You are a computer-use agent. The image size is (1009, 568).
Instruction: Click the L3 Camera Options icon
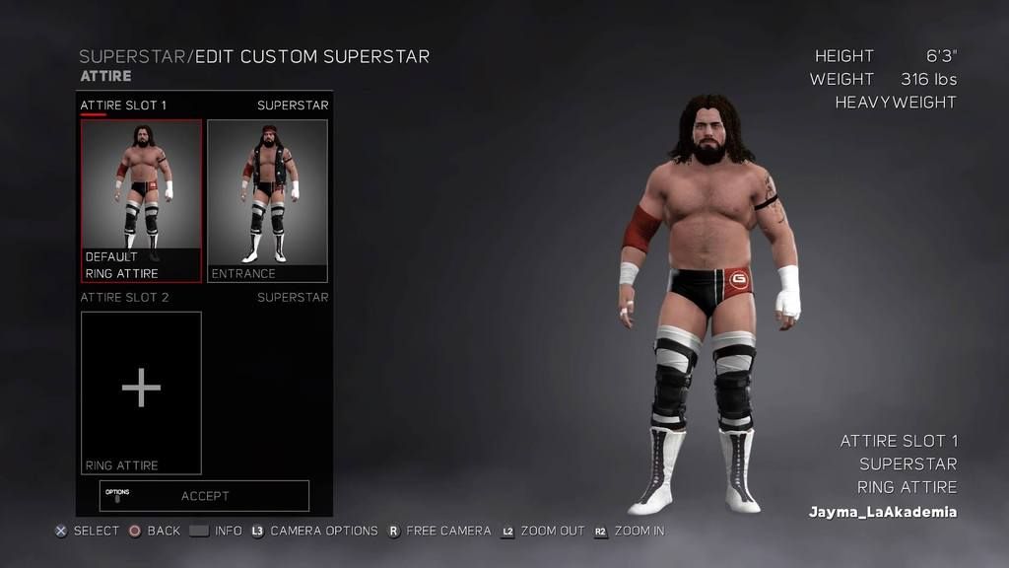[x=257, y=532]
